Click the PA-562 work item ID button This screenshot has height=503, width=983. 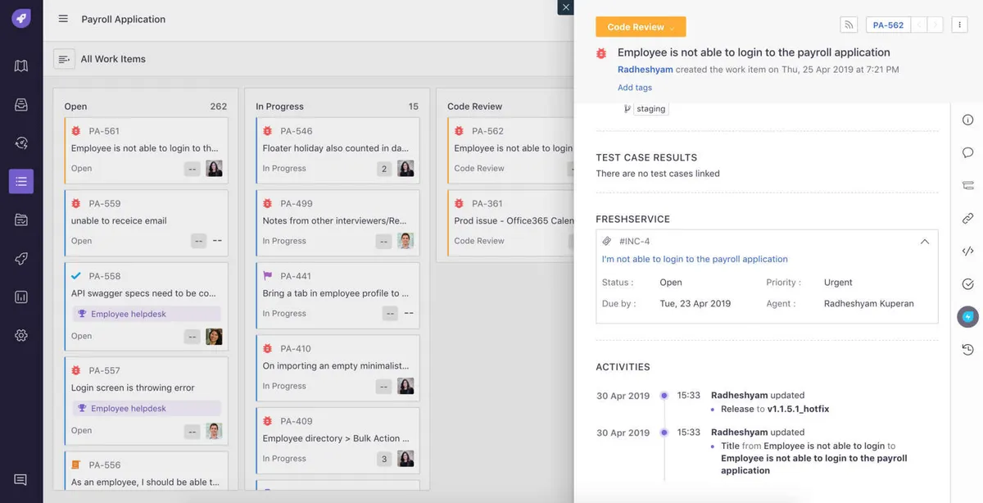[x=888, y=25]
